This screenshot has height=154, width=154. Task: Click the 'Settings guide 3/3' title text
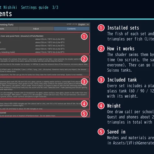click(40, 7)
